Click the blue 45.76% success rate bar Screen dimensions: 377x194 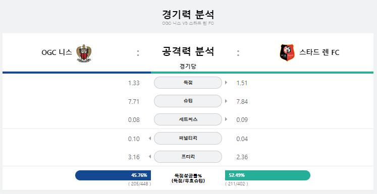[113, 175]
